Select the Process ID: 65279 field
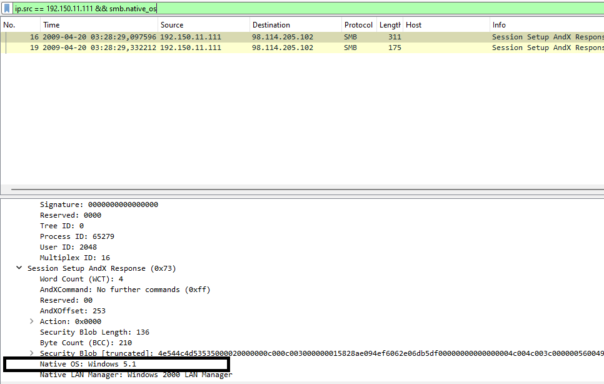The image size is (604, 384). tap(77, 236)
